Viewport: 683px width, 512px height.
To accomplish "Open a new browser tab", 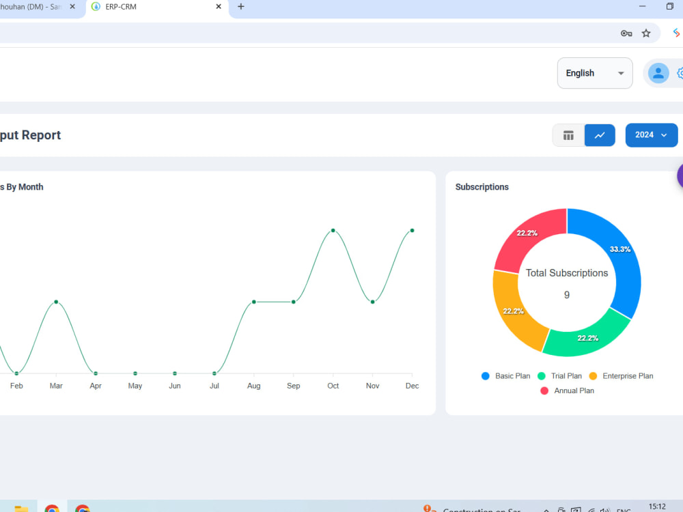I will 241,7.
